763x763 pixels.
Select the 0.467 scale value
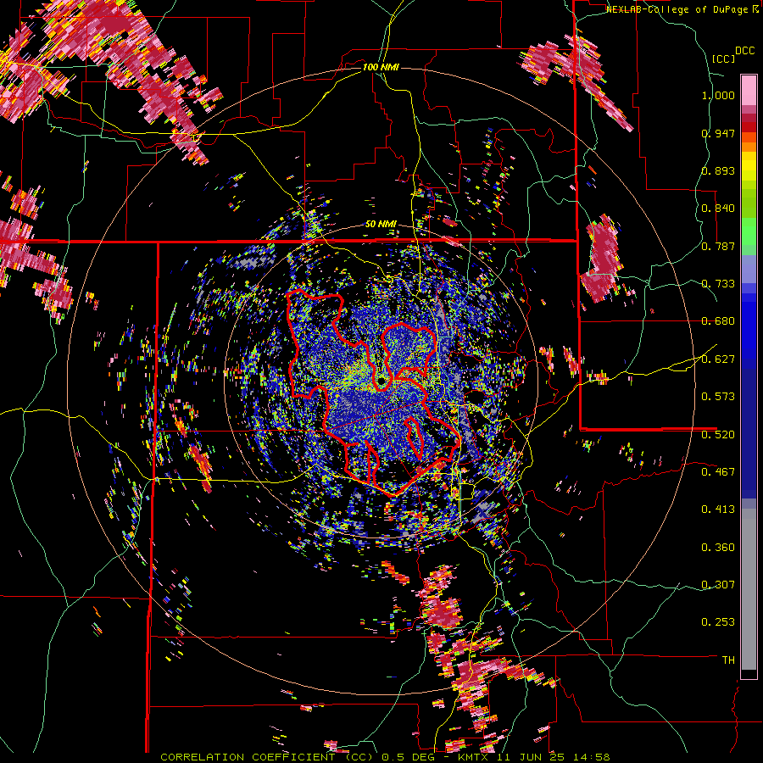click(718, 472)
